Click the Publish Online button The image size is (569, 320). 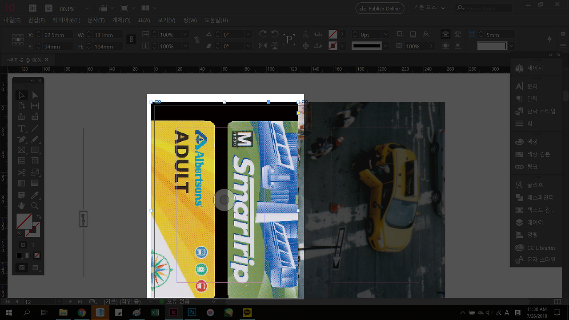tap(380, 8)
